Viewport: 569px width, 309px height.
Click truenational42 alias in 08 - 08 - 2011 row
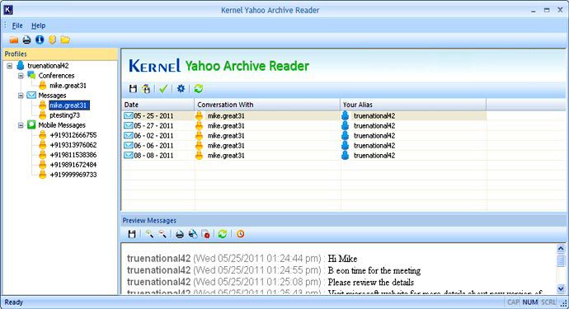(x=374, y=155)
